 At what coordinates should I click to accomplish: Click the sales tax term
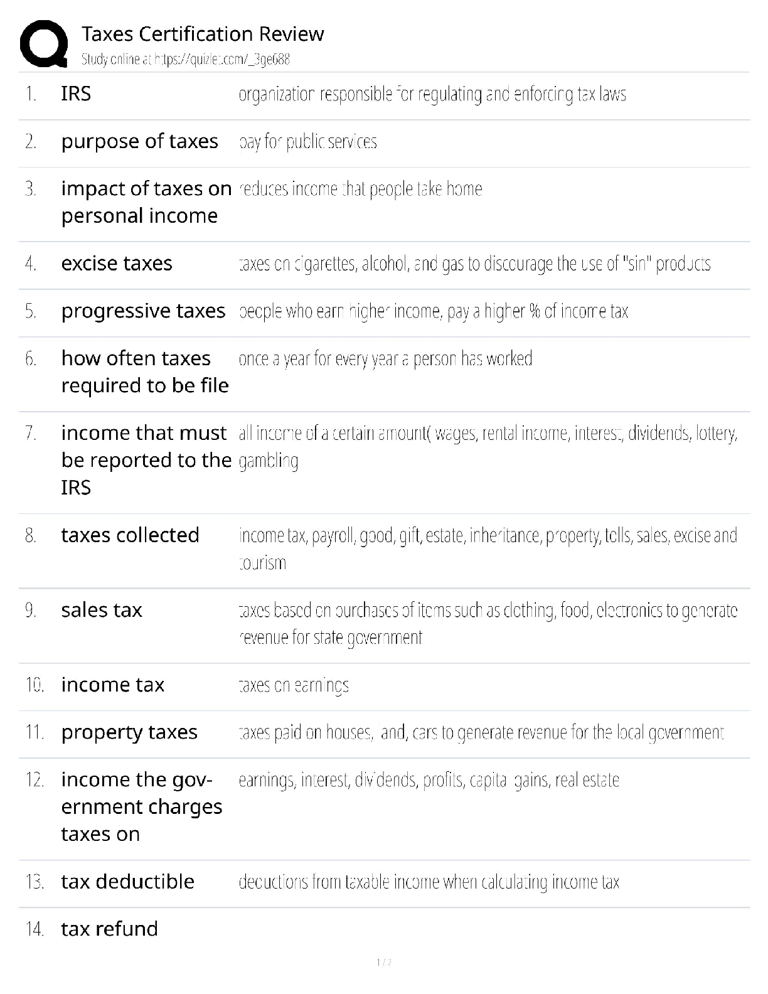(102, 610)
